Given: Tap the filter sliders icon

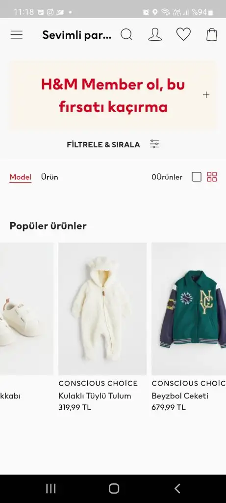Looking at the screenshot, I should click(154, 144).
